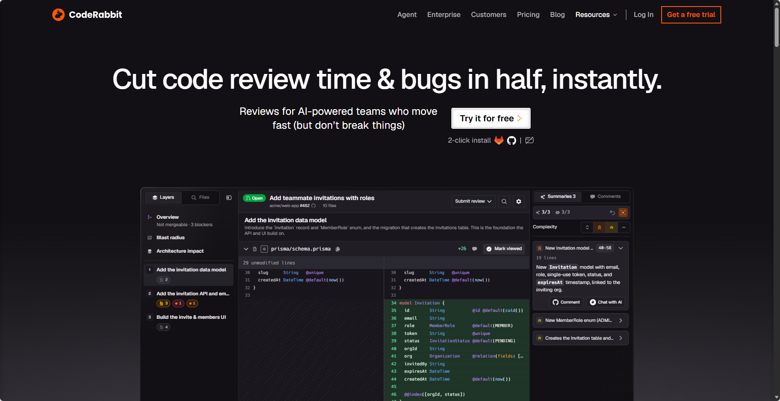
Task: Switch to the Summaries 3 tab
Action: tap(558, 197)
